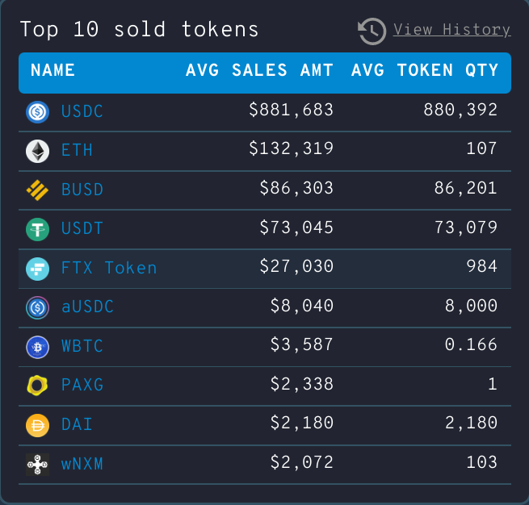Click the orange DAI icon
Viewport: 529px width, 505px height.
(37, 425)
